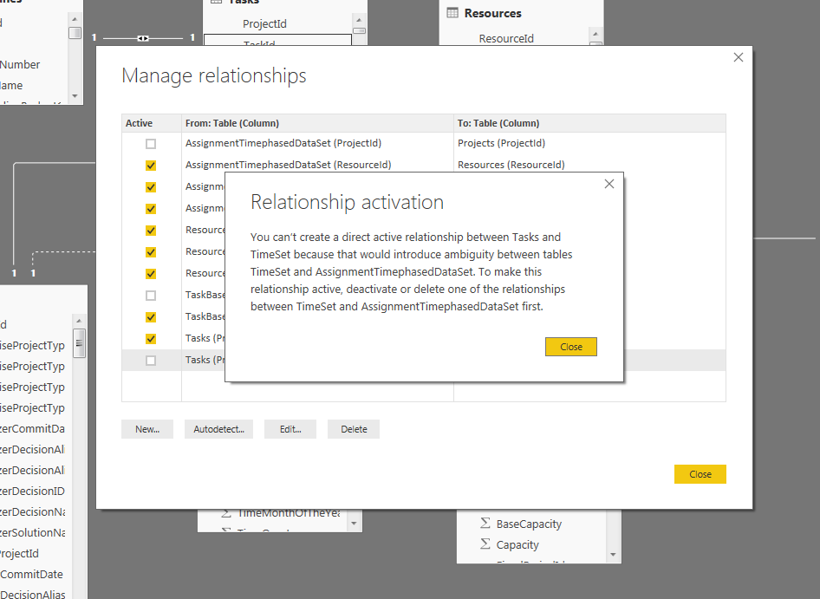Toggle the third row Active checkbox
Viewport: 820px width, 599px height.
tap(151, 186)
